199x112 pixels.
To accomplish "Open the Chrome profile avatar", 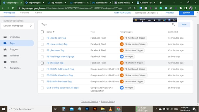I will [191, 8].
